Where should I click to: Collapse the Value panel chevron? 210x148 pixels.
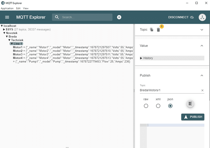coord(202,46)
